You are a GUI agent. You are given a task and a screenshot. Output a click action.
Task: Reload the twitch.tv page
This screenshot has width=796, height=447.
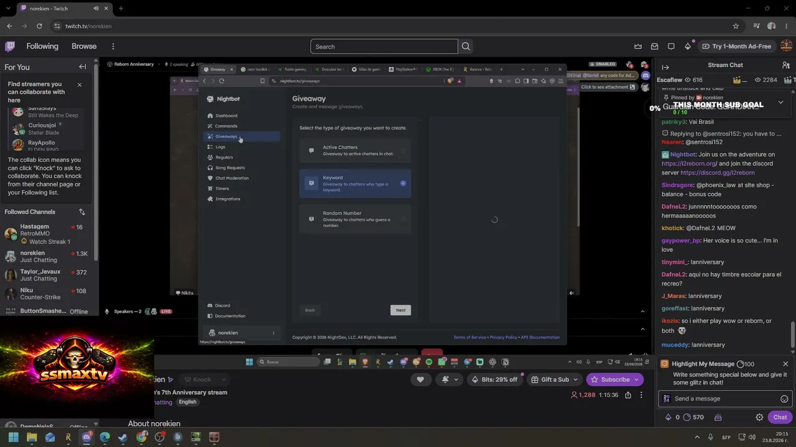39,26
